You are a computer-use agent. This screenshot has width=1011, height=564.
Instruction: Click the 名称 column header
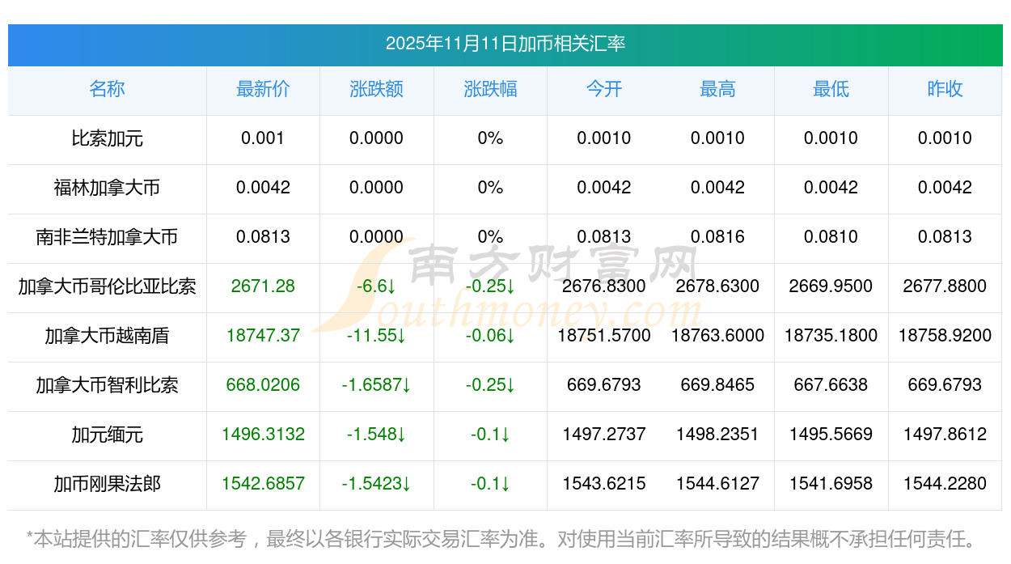coord(107,89)
